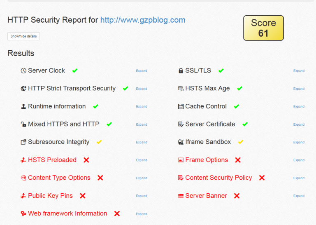Click the Subresource Integrity external-link icon
This screenshot has height=225, width=316.
click(x=23, y=142)
